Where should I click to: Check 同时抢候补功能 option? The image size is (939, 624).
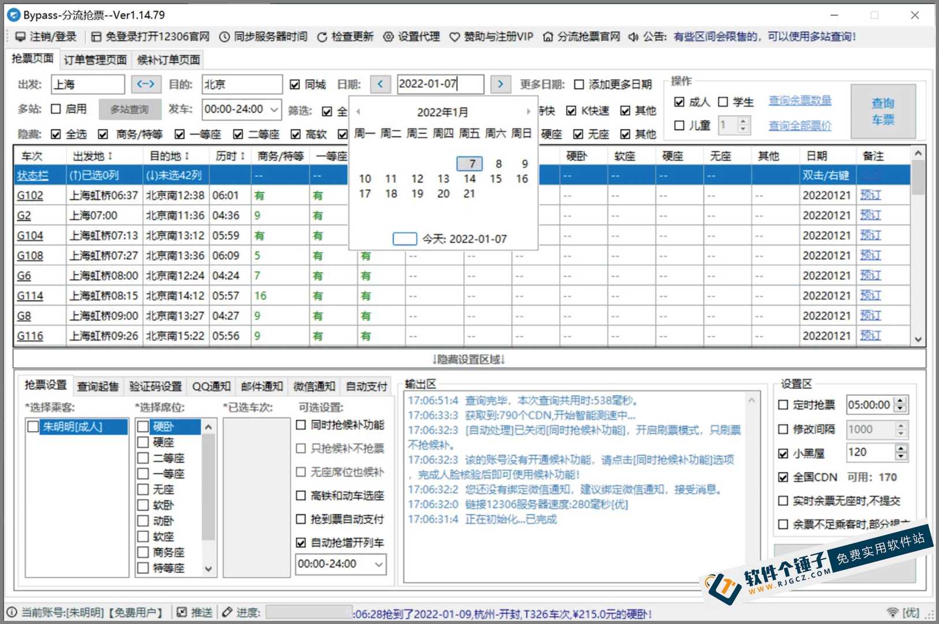coord(301,425)
